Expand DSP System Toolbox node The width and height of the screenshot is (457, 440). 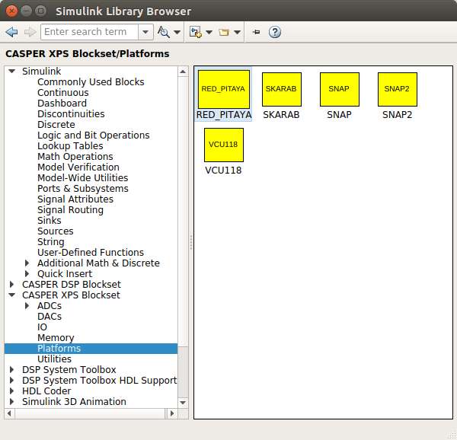point(11,369)
